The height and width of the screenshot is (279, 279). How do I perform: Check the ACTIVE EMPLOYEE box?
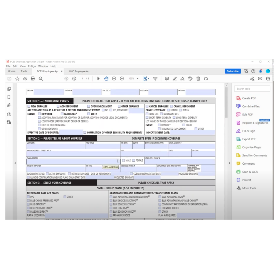point(47,174)
